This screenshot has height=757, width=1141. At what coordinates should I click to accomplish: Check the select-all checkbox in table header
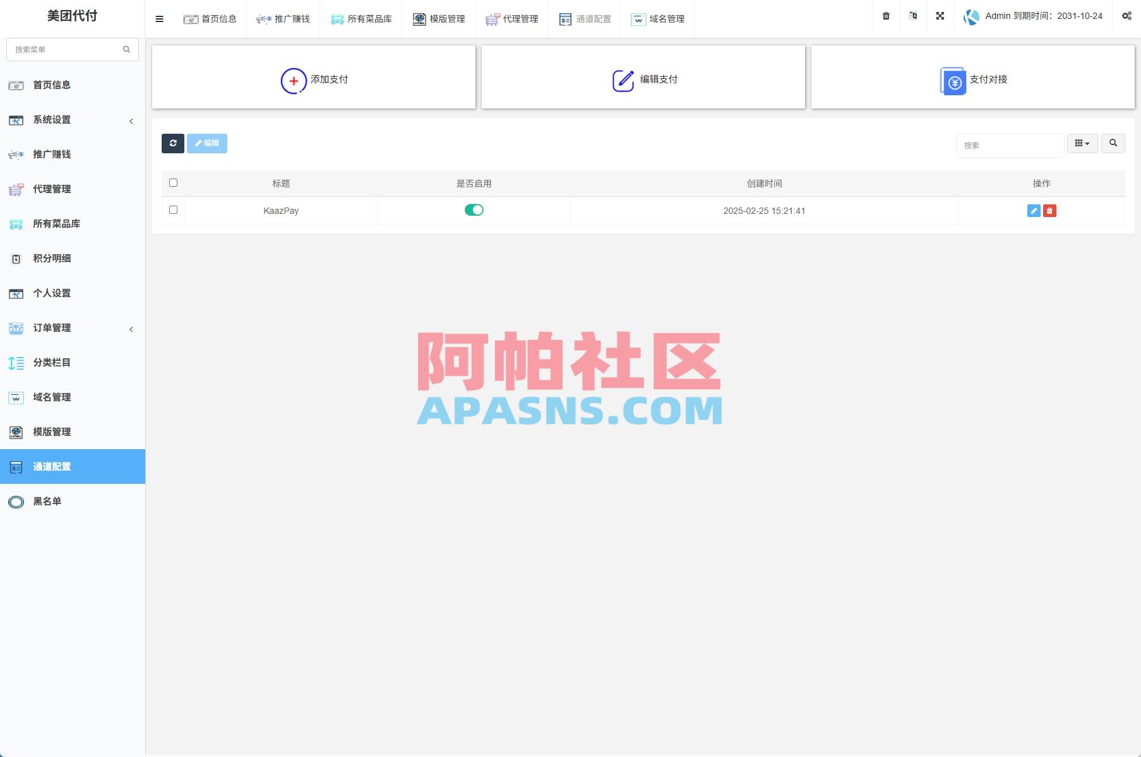coord(173,182)
